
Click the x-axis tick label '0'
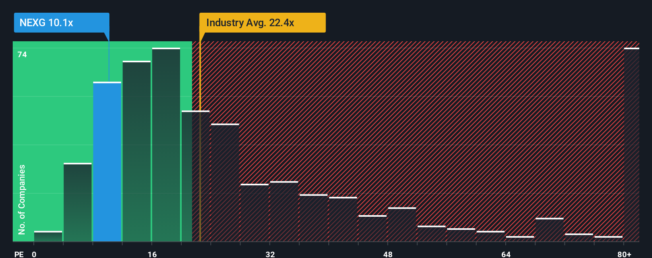pos(34,254)
